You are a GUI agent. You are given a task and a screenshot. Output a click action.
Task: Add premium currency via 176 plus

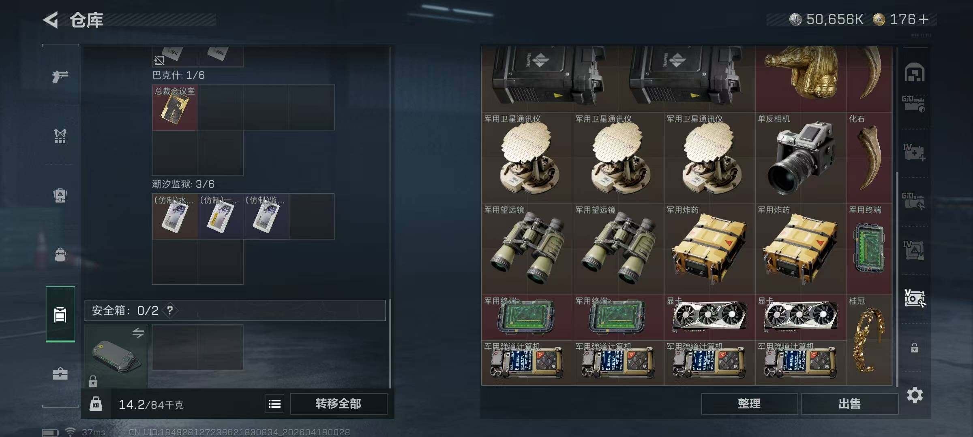[x=924, y=19]
